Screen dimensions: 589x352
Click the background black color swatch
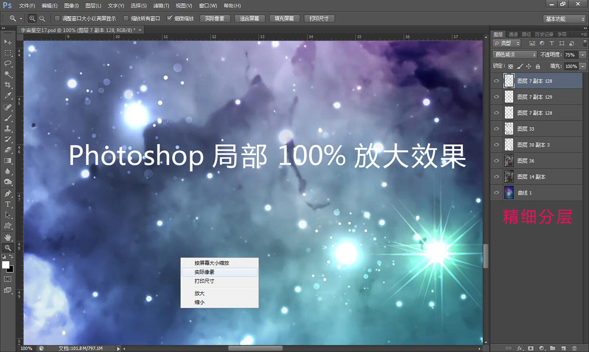click(x=11, y=269)
